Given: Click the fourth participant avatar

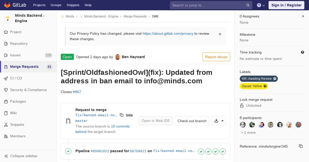Looking at the screenshot, I should point(271,125).
